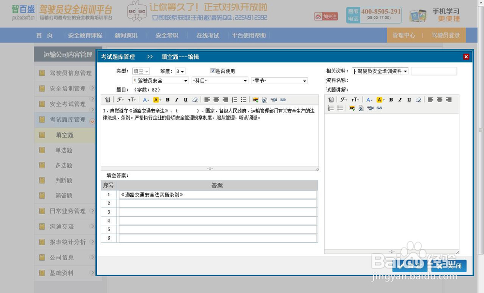484x293 pixels.
Task: Open the 类型 type dropdown
Action: coord(141,71)
